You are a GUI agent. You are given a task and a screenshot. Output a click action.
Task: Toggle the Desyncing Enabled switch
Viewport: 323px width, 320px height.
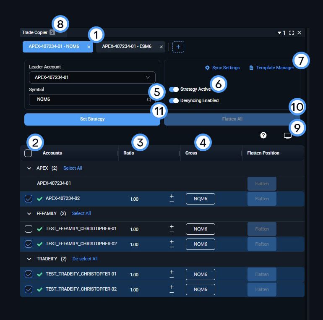[174, 101]
